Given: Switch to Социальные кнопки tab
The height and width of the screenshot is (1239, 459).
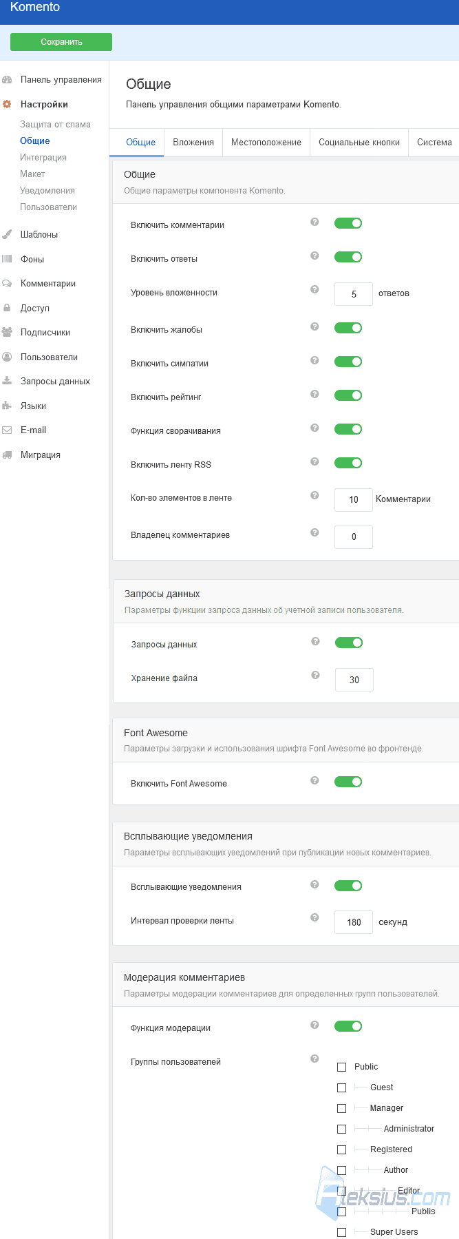Looking at the screenshot, I should 359,143.
